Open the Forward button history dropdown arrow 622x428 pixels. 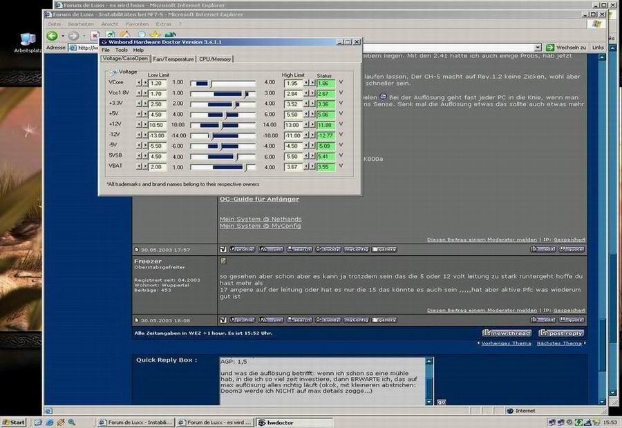(x=84, y=36)
